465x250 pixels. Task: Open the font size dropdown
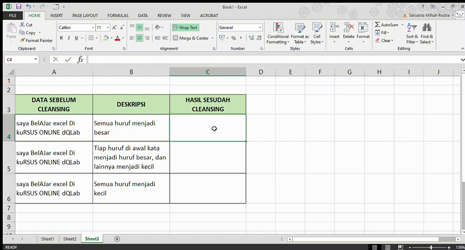click(x=107, y=27)
